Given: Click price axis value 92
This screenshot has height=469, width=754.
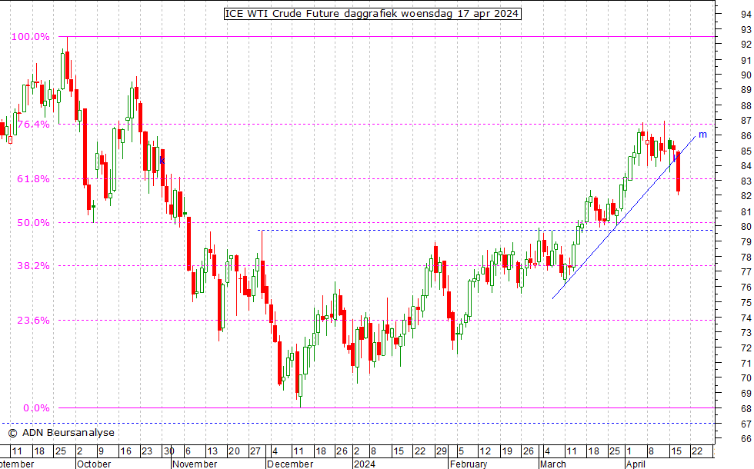Looking at the screenshot, I should pyautogui.click(x=746, y=45).
